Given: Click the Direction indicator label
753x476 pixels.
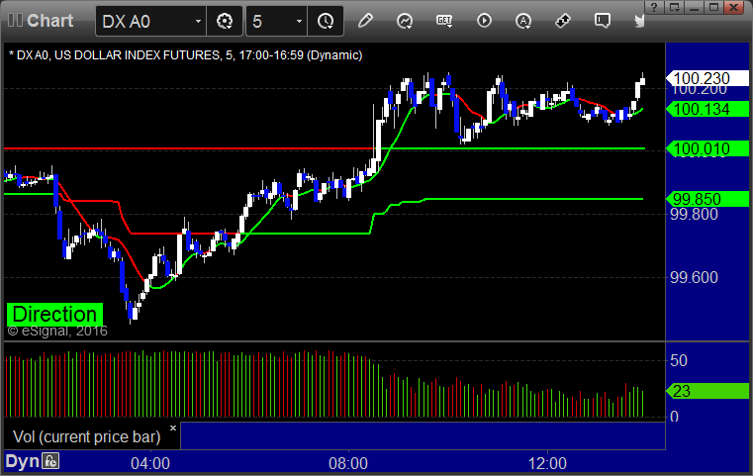Looking at the screenshot, I should 54,314.
